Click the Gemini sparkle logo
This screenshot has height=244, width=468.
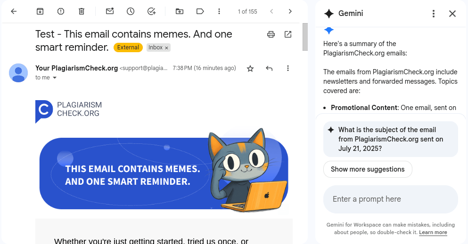pos(328,13)
